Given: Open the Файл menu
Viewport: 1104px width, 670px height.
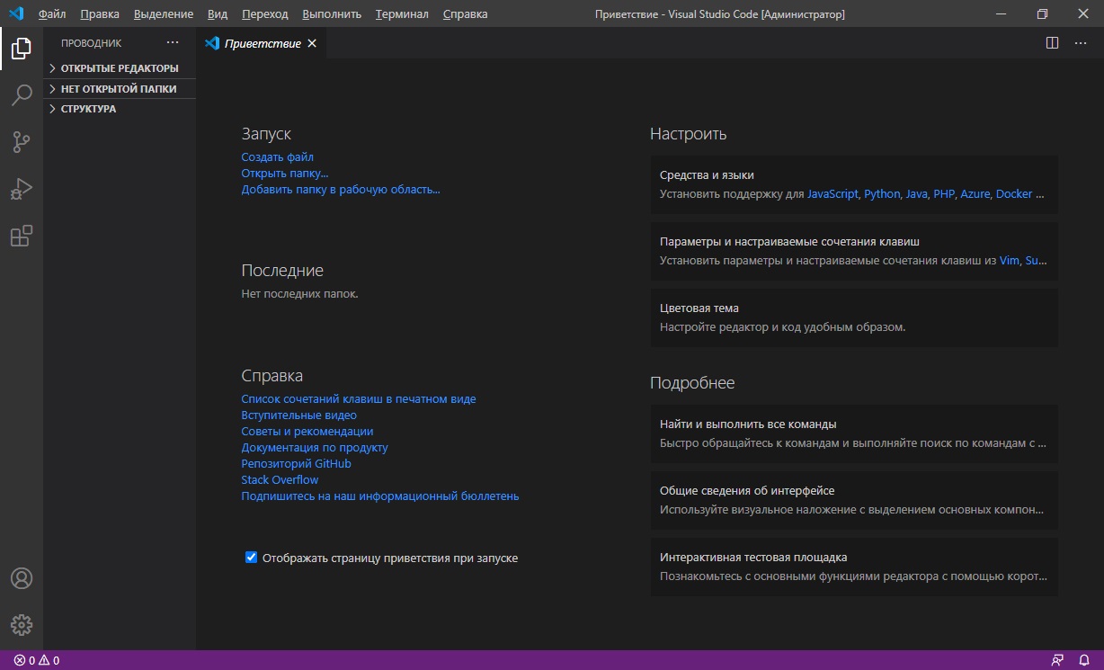Looking at the screenshot, I should 52,14.
